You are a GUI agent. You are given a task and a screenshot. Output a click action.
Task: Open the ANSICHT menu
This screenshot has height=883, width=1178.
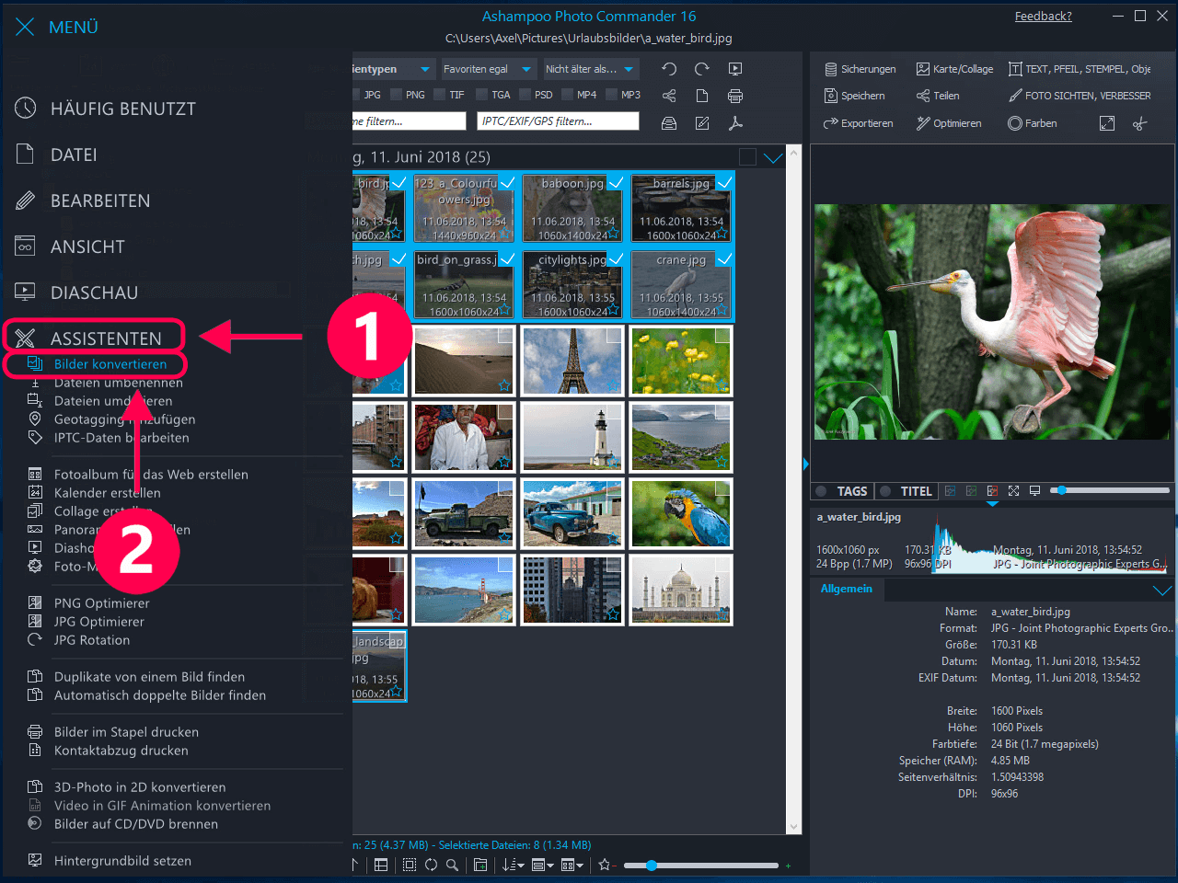87,247
